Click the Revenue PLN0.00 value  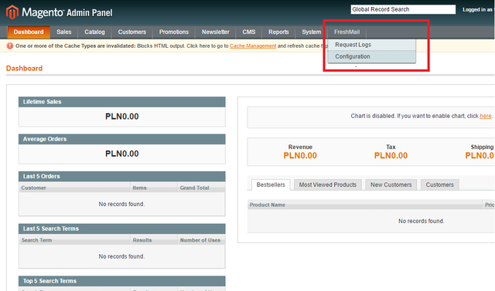[x=300, y=156]
